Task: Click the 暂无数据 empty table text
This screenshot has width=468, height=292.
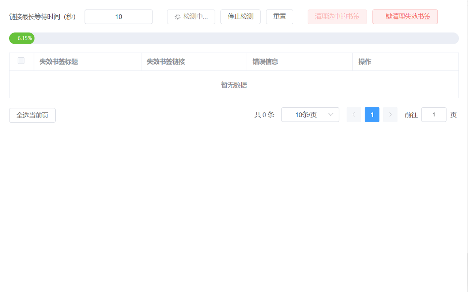Action: 234,85
